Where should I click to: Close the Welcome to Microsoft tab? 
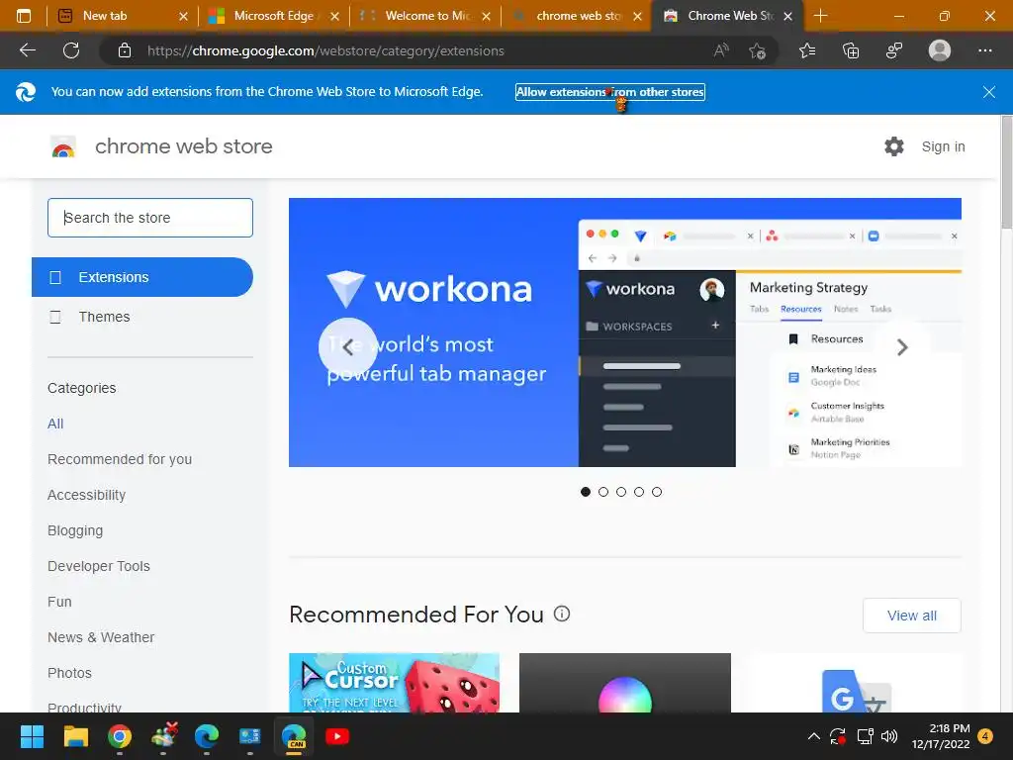pyautogui.click(x=486, y=16)
